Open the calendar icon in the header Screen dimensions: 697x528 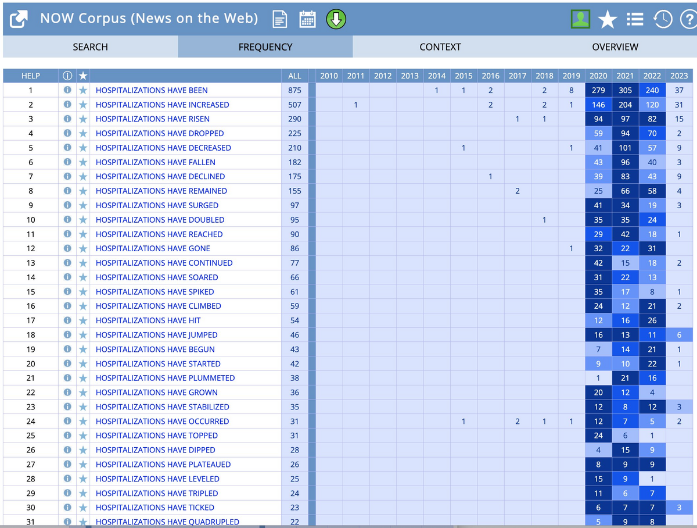pos(307,20)
